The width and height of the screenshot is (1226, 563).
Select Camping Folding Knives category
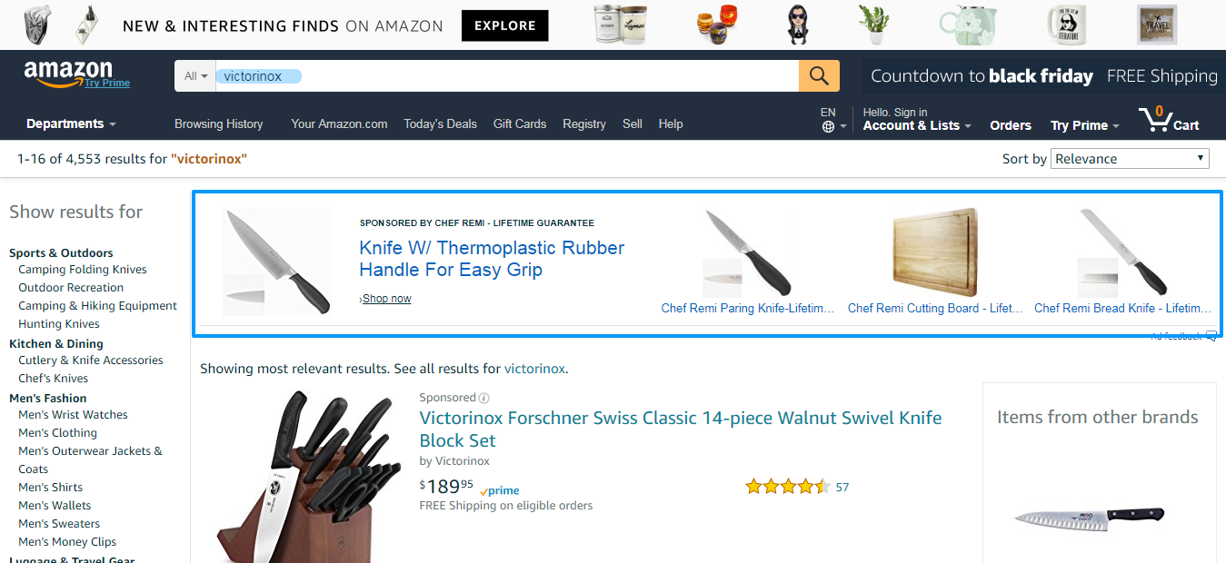pos(83,270)
